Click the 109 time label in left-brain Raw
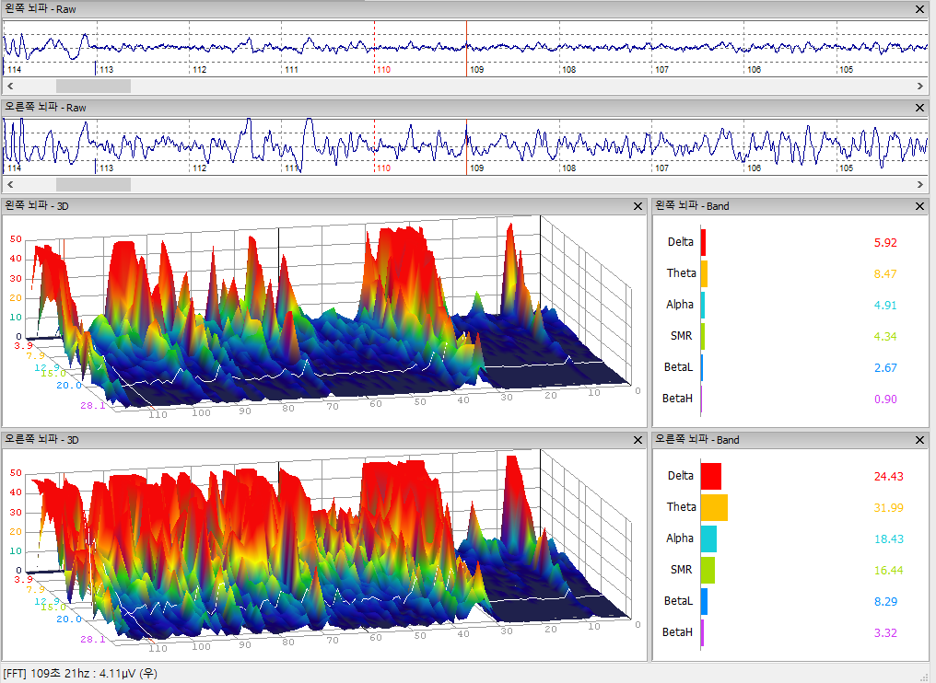Screen dimensions: 936x683 click(x=476, y=70)
